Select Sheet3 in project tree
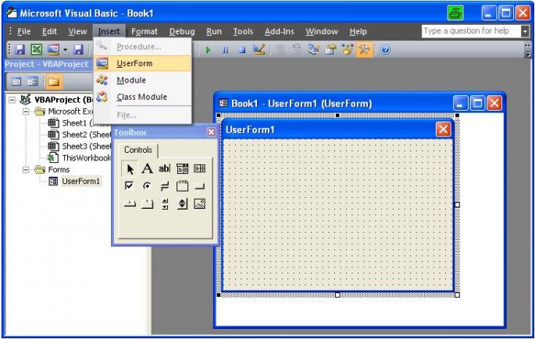Image resolution: width=535 pixels, height=339 pixels. click(80, 147)
